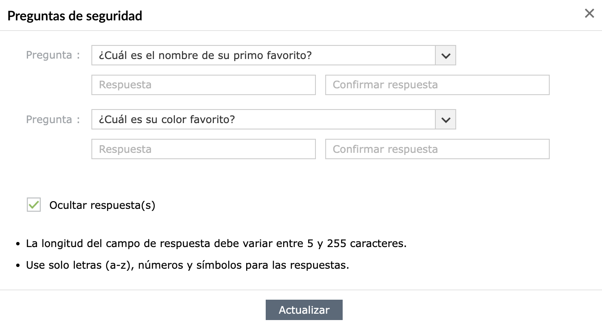
Task: Uncheck the Ocultar respuesta(s) checkbox
Action: [x=34, y=205]
